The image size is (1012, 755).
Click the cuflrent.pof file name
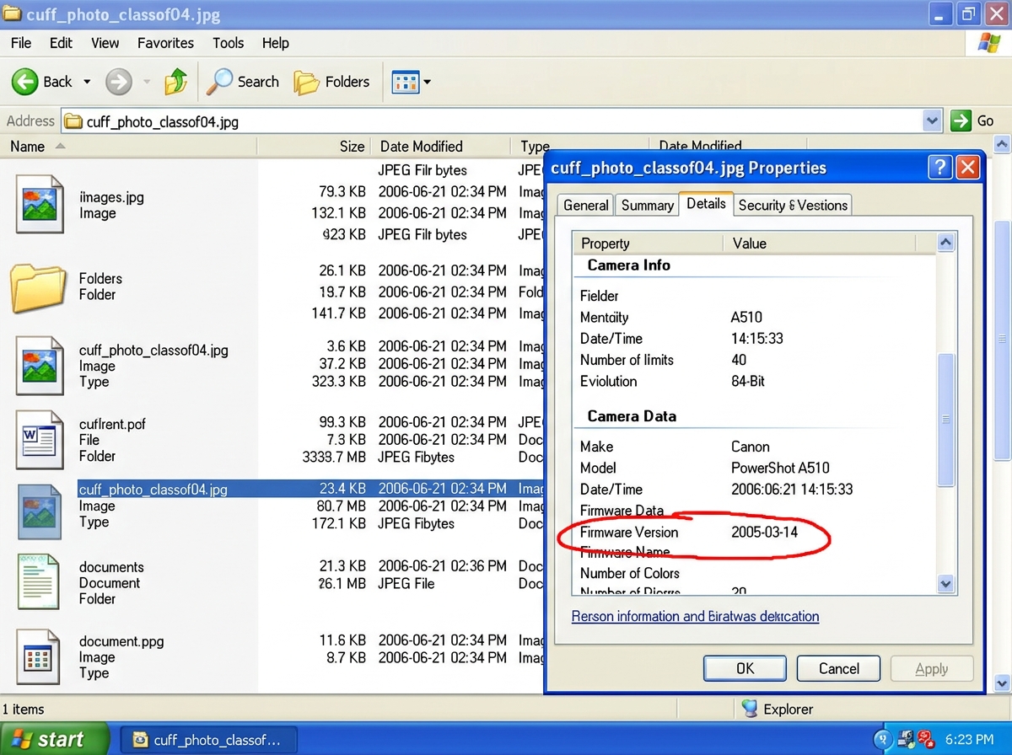[x=112, y=424]
